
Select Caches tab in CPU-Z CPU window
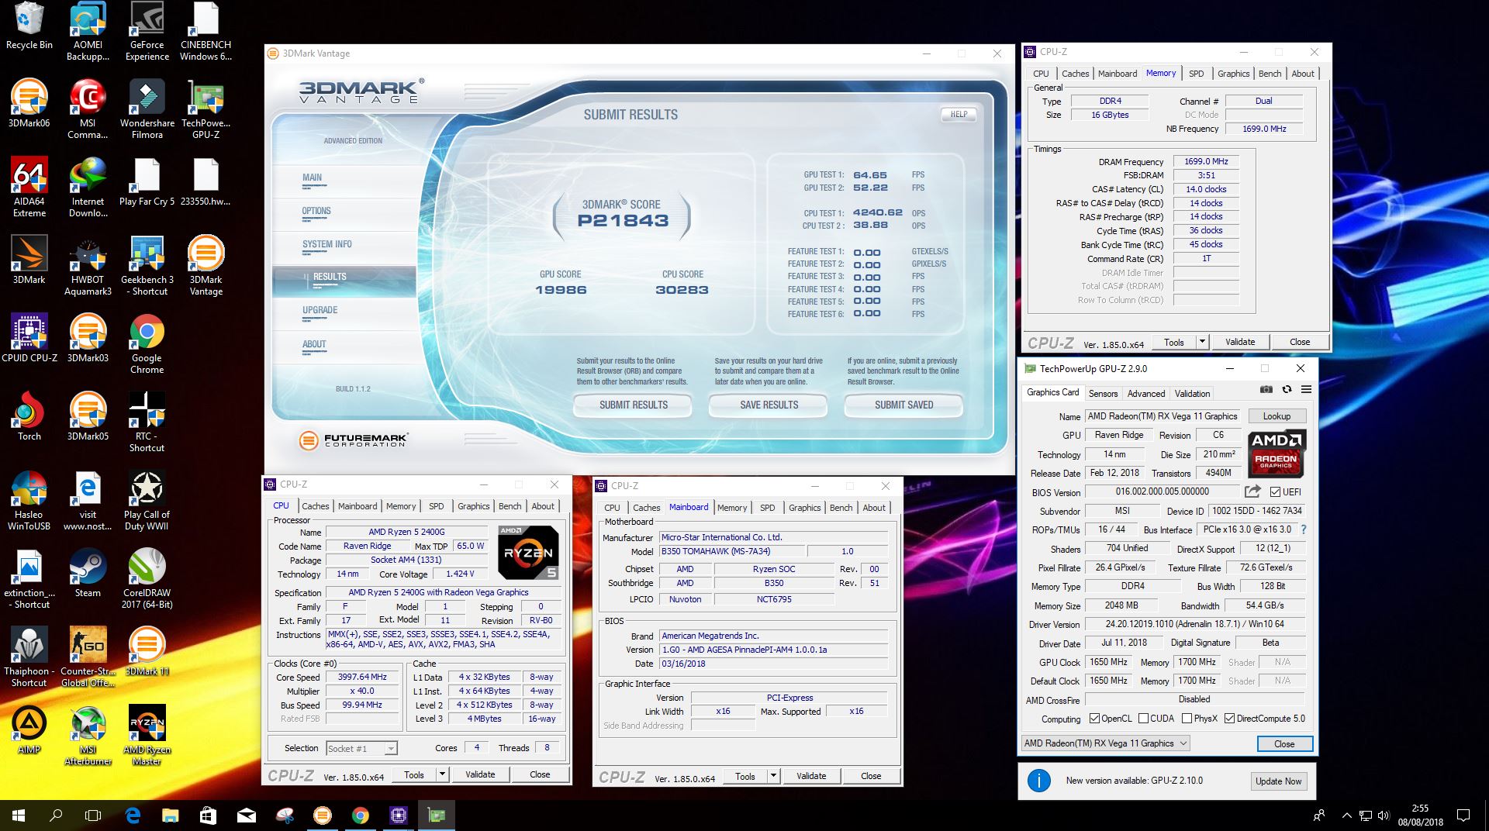(315, 506)
